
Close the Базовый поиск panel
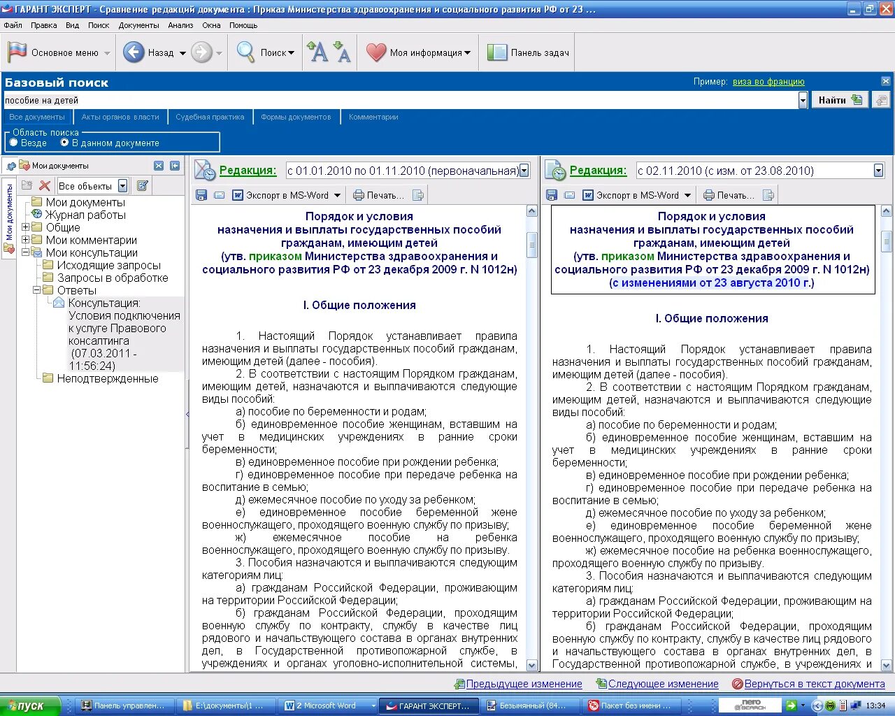[886, 81]
